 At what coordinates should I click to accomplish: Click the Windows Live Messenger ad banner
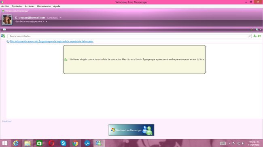[131, 130]
